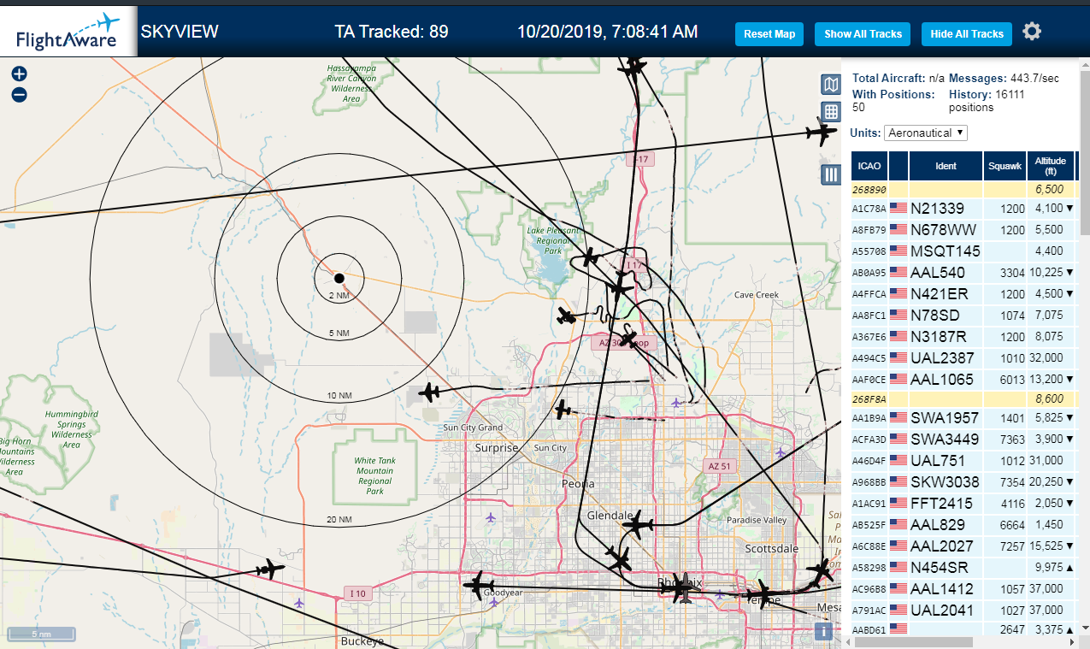Viewport: 1090px width, 649px height.
Task: Select the UAL2041 aircraft row
Action: (964, 611)
